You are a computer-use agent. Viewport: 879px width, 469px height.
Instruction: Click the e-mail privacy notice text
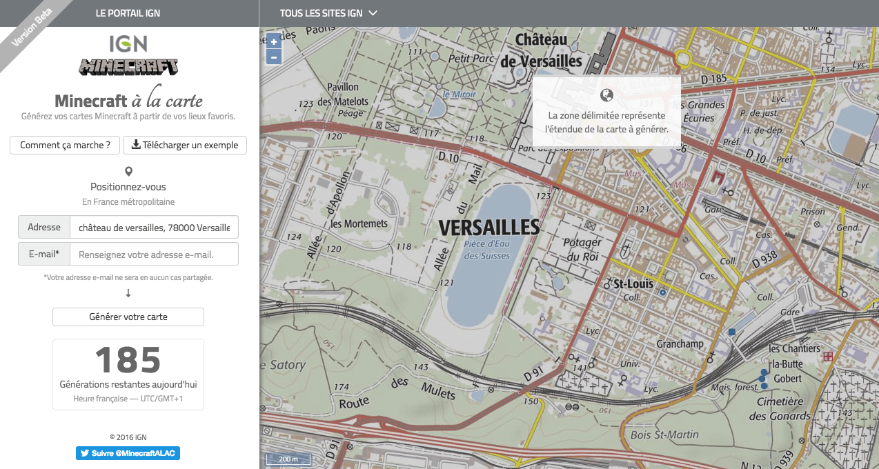click(128, 277)
